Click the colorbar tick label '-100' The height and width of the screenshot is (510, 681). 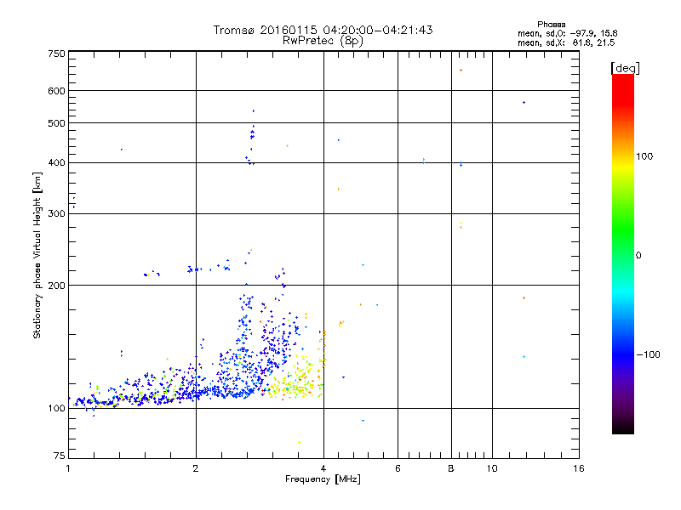click(x=648, y=354)
